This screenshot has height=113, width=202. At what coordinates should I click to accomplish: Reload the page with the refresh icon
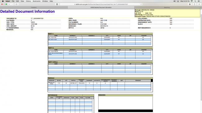click(141, 4)
